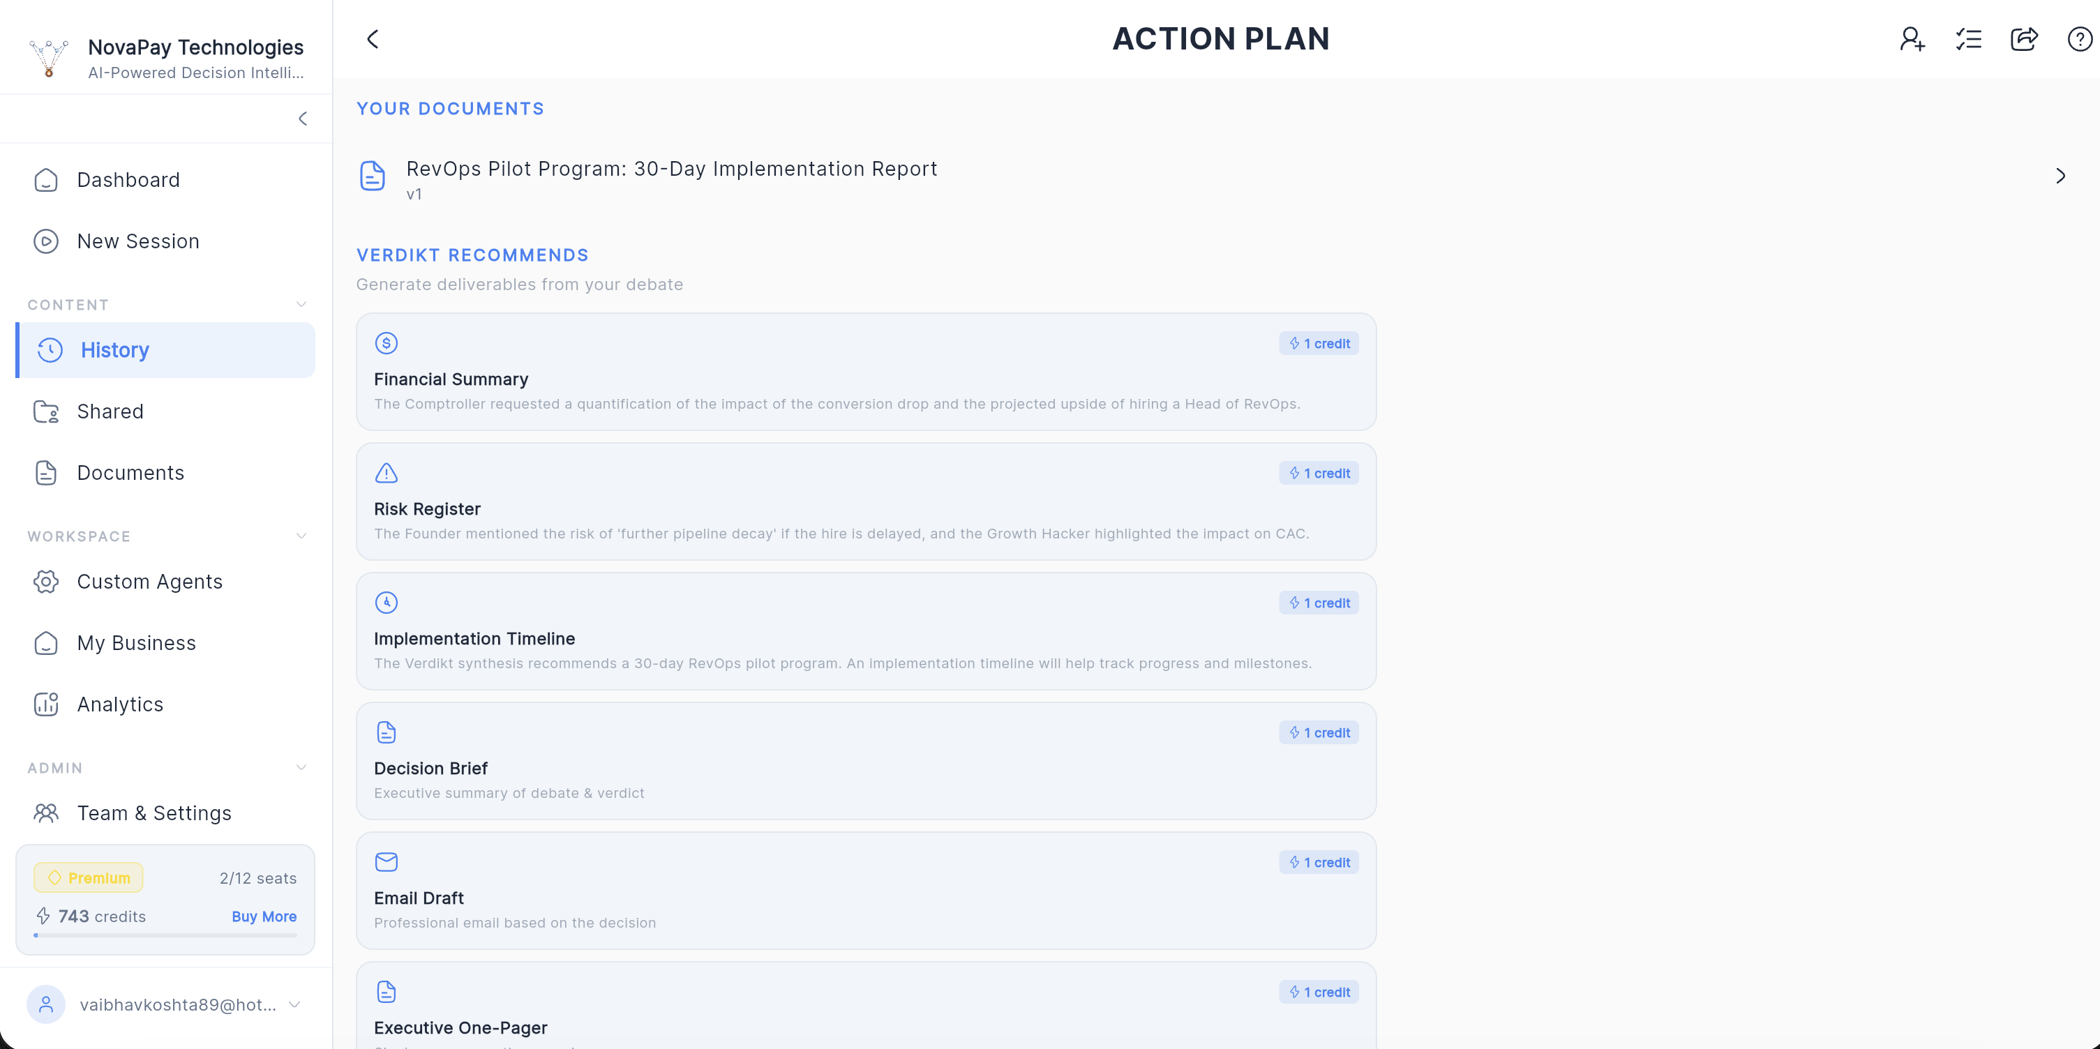The image size is (2100, 1049).
Task: Open the checklist icon in the top toolbar
Action: click(x=1969, y=38)
